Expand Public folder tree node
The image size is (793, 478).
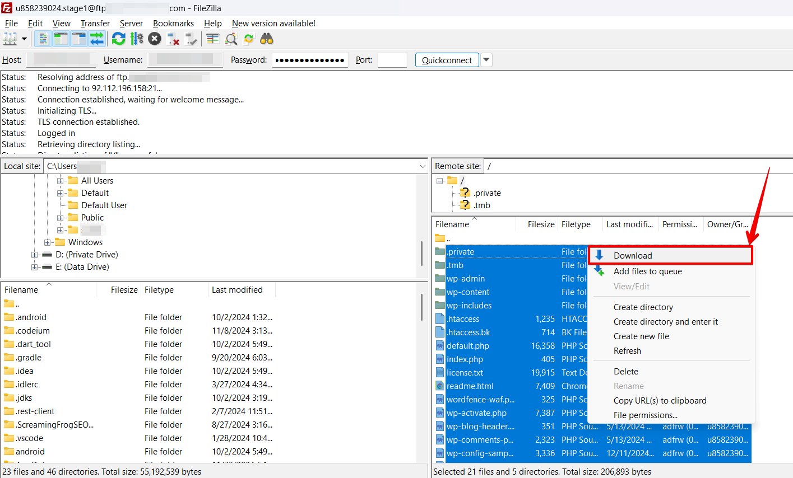(x=60, y=218)
